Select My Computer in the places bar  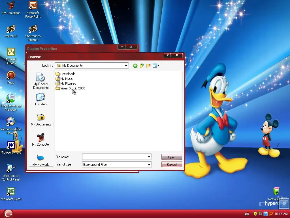point(41,140)
